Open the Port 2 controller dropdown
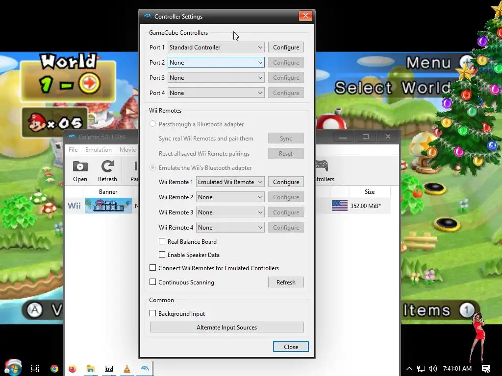Viewport: 502px width, 376px height. tap(216, 62)
